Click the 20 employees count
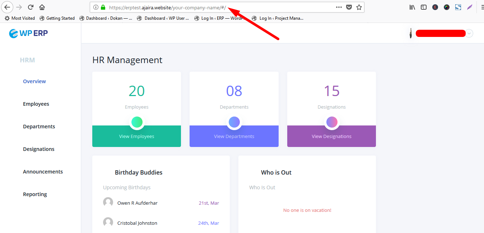 point(137,91)
